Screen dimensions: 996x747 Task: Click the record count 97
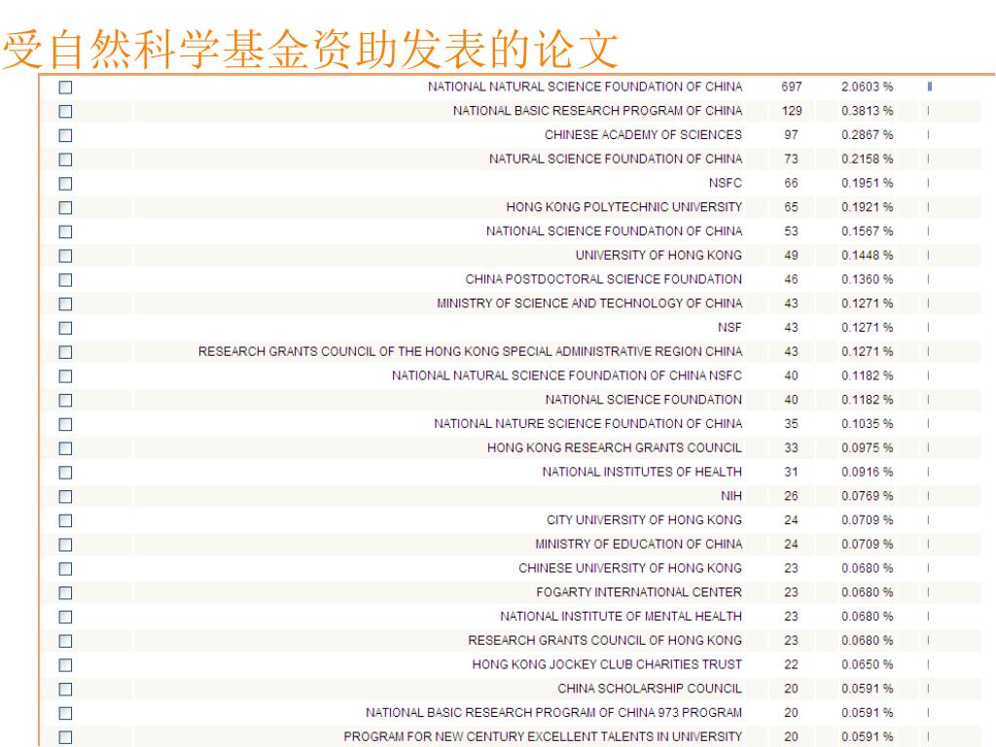[x=791, y=134]
